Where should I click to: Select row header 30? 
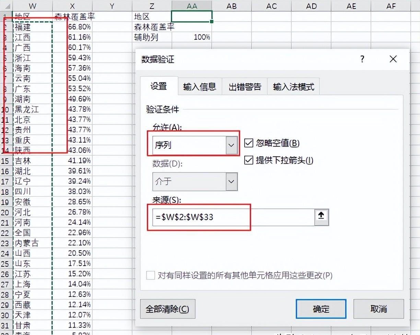point(6,315)
